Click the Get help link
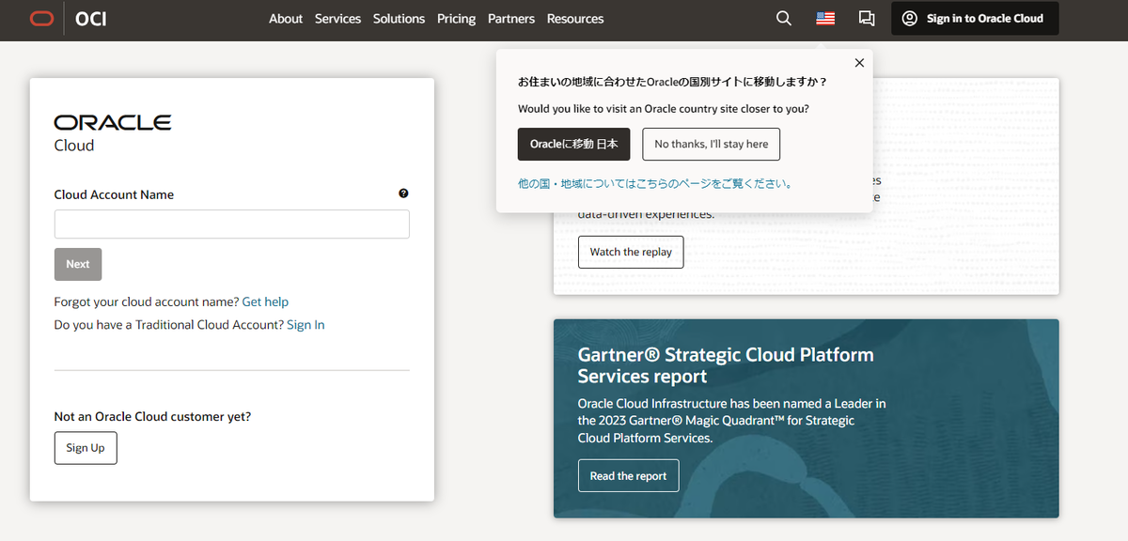This screenshot has height=541, width=1128. 265,301
